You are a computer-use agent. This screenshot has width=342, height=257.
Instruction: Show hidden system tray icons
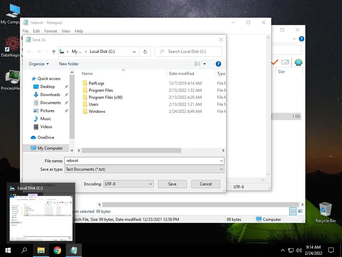[x=283, y=250]
